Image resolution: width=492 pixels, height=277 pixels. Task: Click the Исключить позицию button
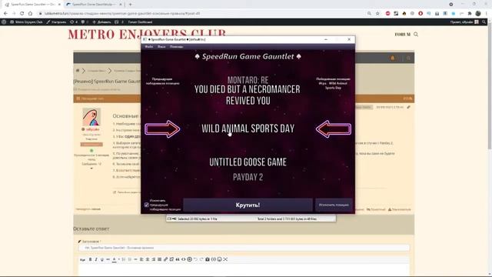[334, 205]
